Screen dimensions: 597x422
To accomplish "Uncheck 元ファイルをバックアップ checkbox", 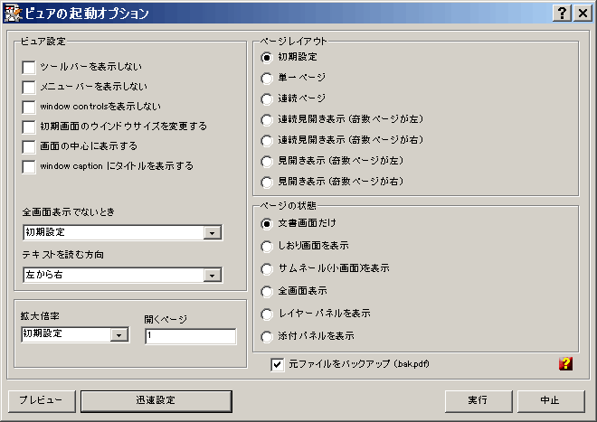I will point(278,364).
